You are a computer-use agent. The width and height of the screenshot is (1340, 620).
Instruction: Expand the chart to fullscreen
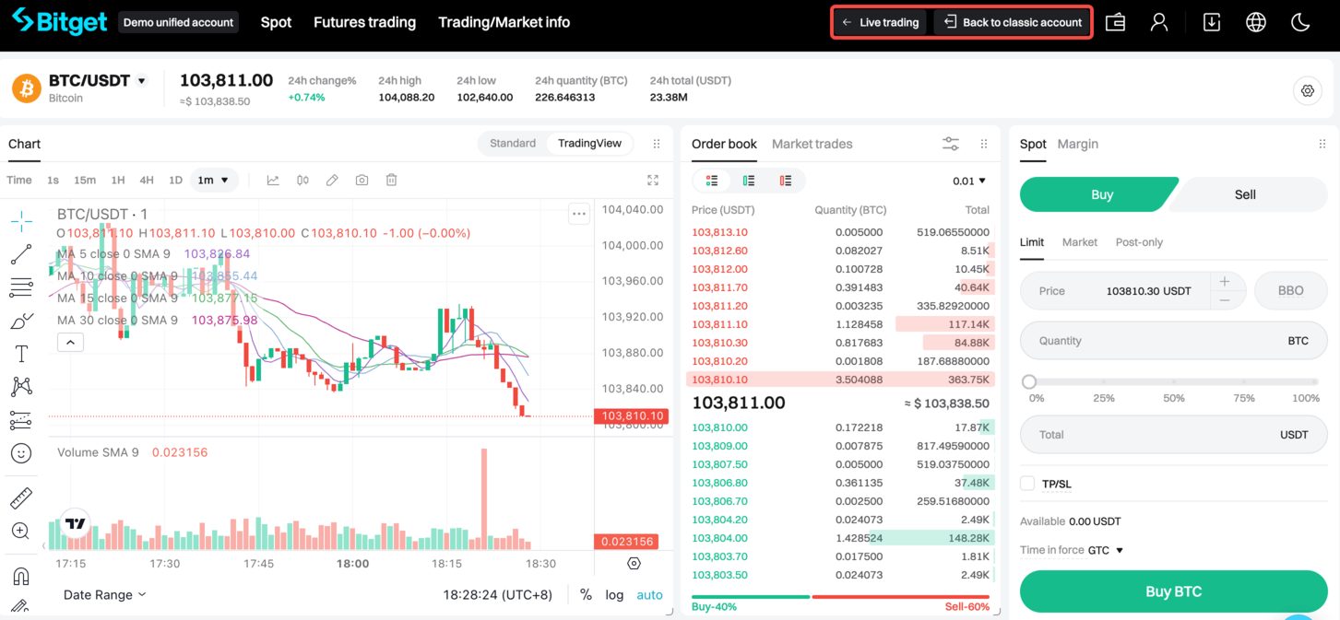(653, 181)
